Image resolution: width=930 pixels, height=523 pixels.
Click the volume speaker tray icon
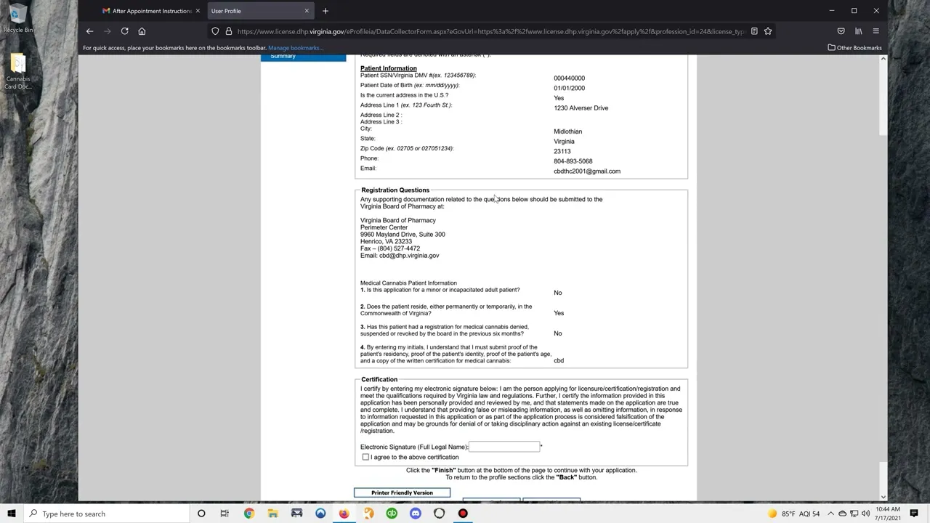click(x=865, y=514)
